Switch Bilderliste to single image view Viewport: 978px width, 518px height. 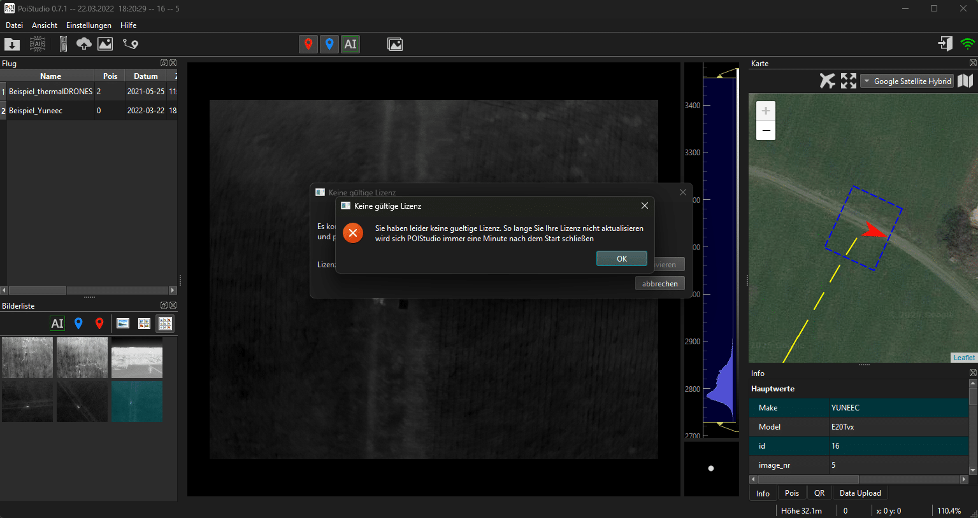[x=123, y=323]
